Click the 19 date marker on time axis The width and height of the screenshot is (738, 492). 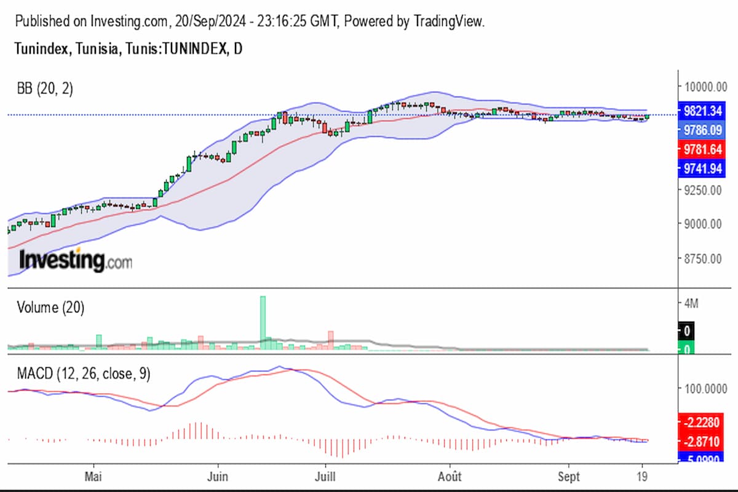(x=643, y=477)
